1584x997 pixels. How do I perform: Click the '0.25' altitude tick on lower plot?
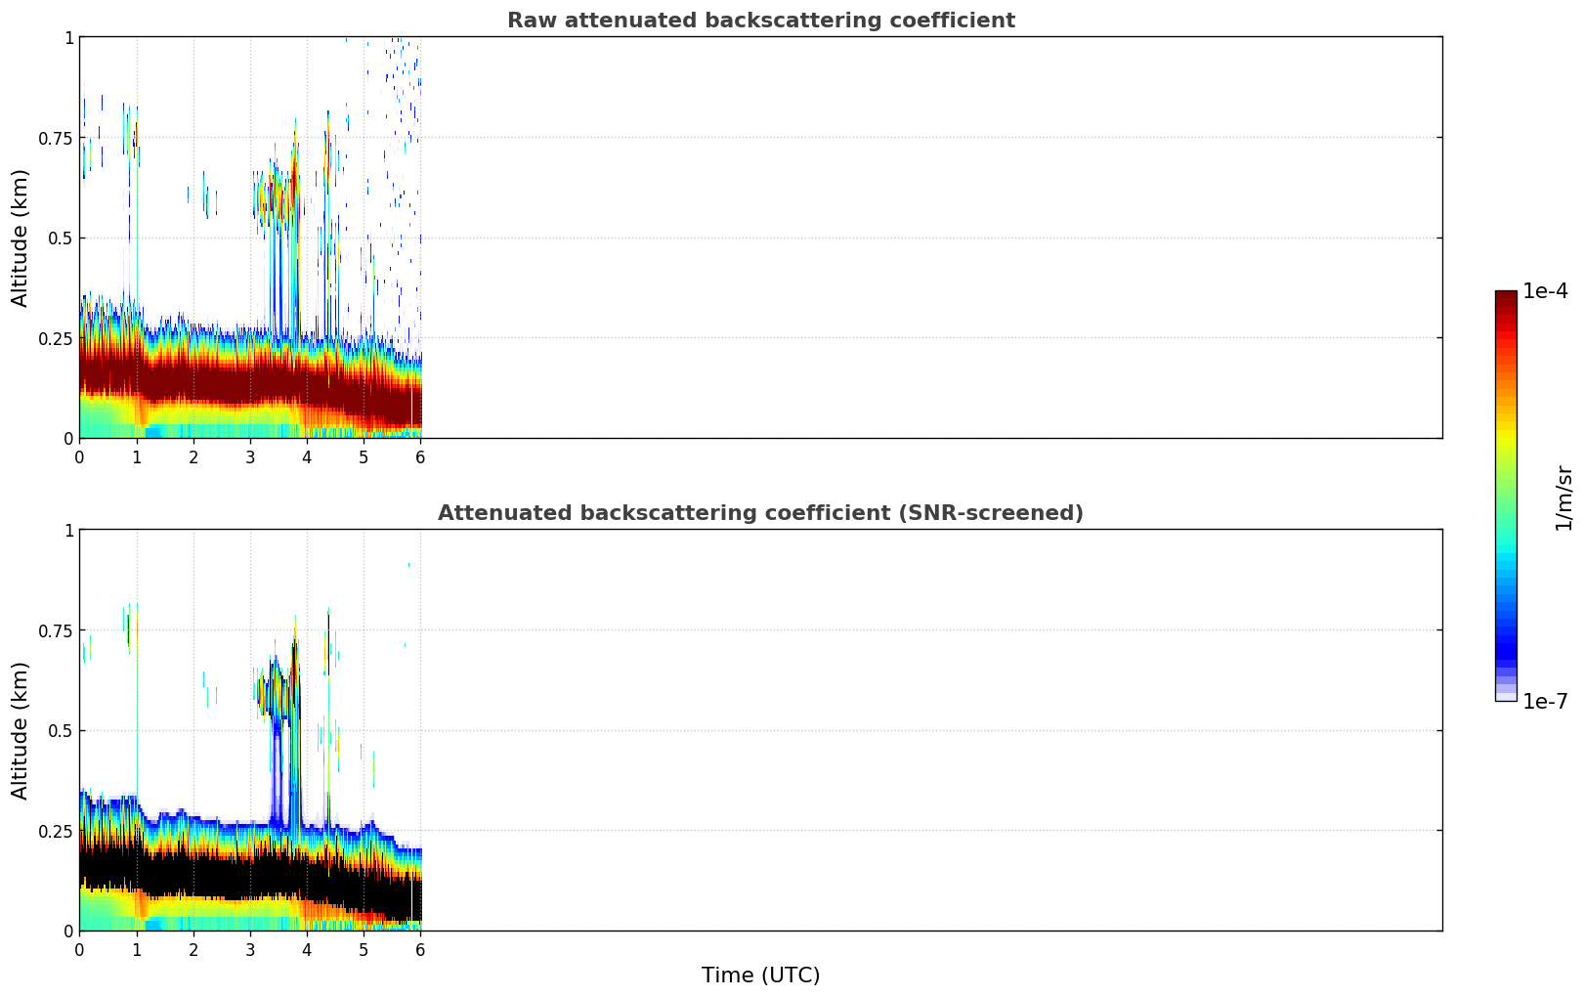tap(57, 831)
